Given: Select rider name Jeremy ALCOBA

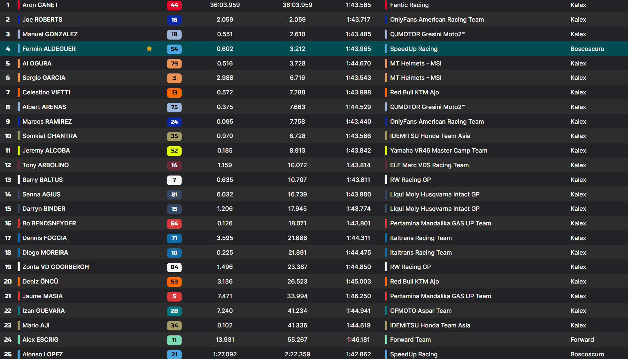Looking at the screenshot, I should click(46, 151).
